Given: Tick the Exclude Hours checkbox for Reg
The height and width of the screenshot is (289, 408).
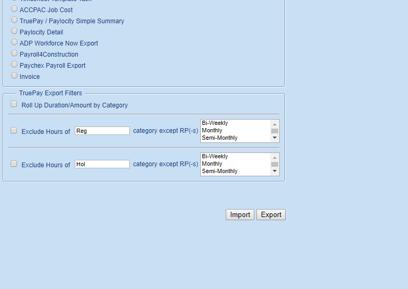Looking at the screenshot, I should coord(14,131).
